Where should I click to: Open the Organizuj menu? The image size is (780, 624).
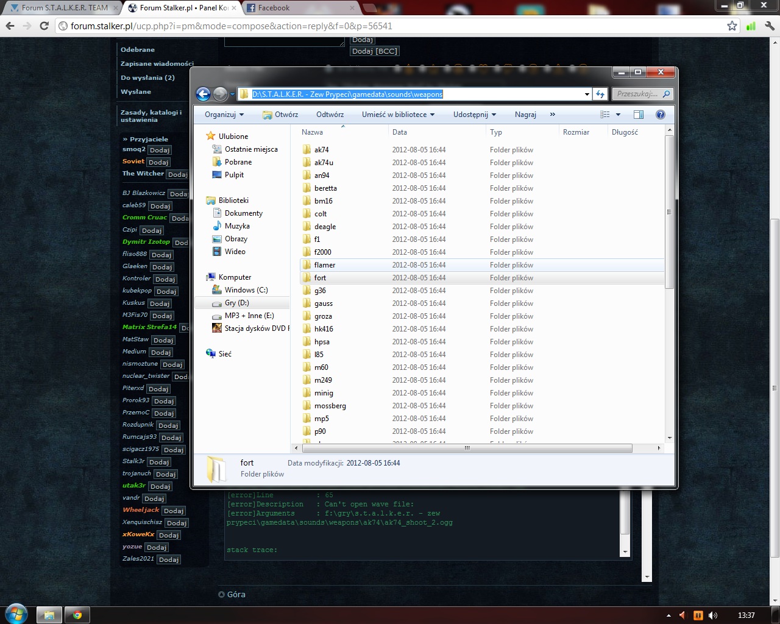(x=224, y=115)
